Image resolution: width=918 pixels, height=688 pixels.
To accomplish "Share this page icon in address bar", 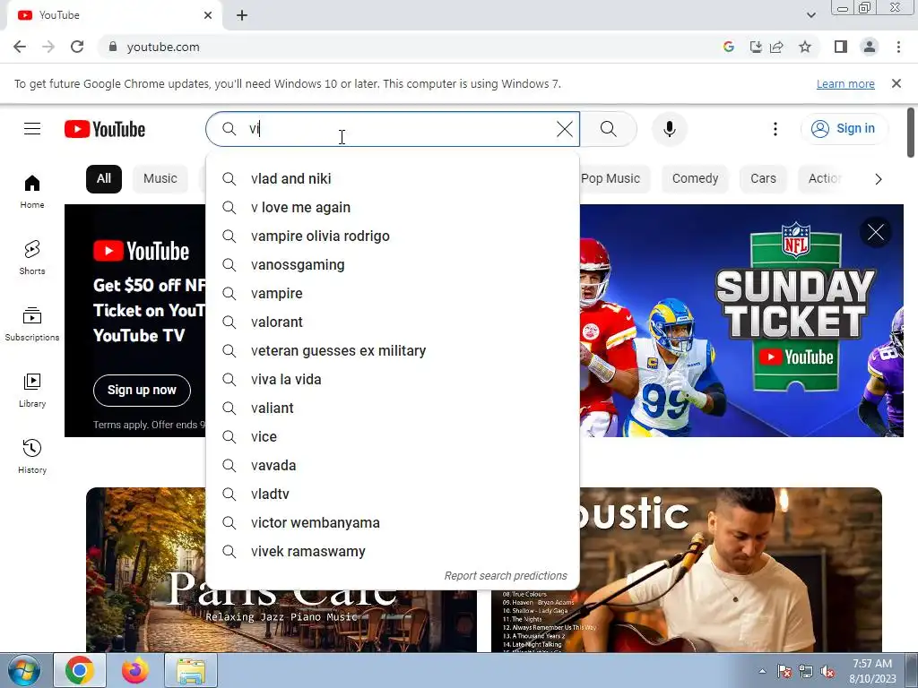I will click(777, 47).
